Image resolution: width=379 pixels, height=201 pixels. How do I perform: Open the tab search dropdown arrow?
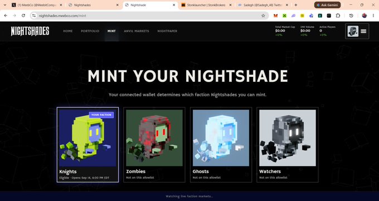[x=4, y=5]
